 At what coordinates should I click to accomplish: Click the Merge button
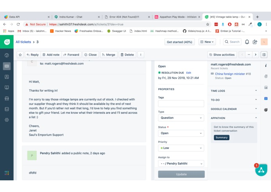109,55
